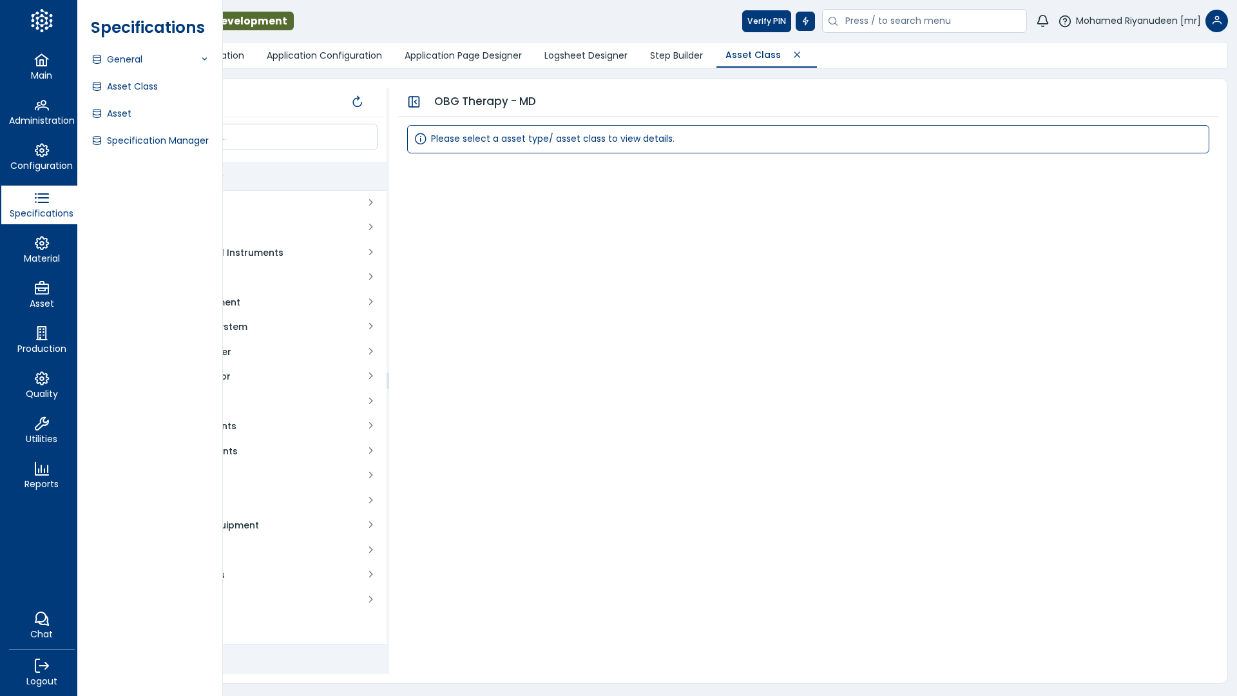1237x696 pixels.
Task: Click the Verify PIN button
Action: pyautogui.click(x=766, y=21)
